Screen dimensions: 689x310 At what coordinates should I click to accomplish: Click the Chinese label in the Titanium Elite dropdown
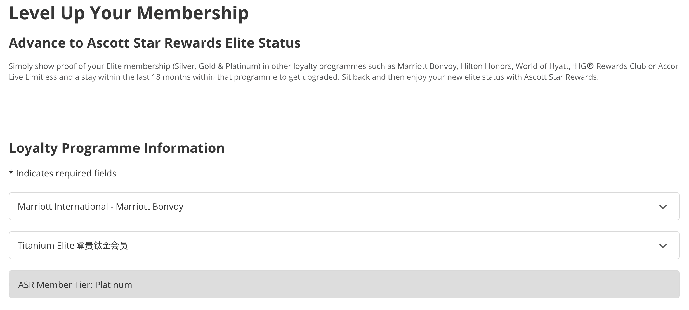click(x=102, y=246)
